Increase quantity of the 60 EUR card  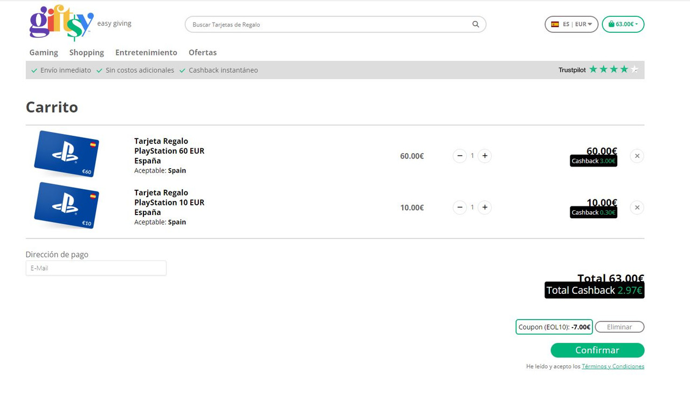(x=485, y=156)
